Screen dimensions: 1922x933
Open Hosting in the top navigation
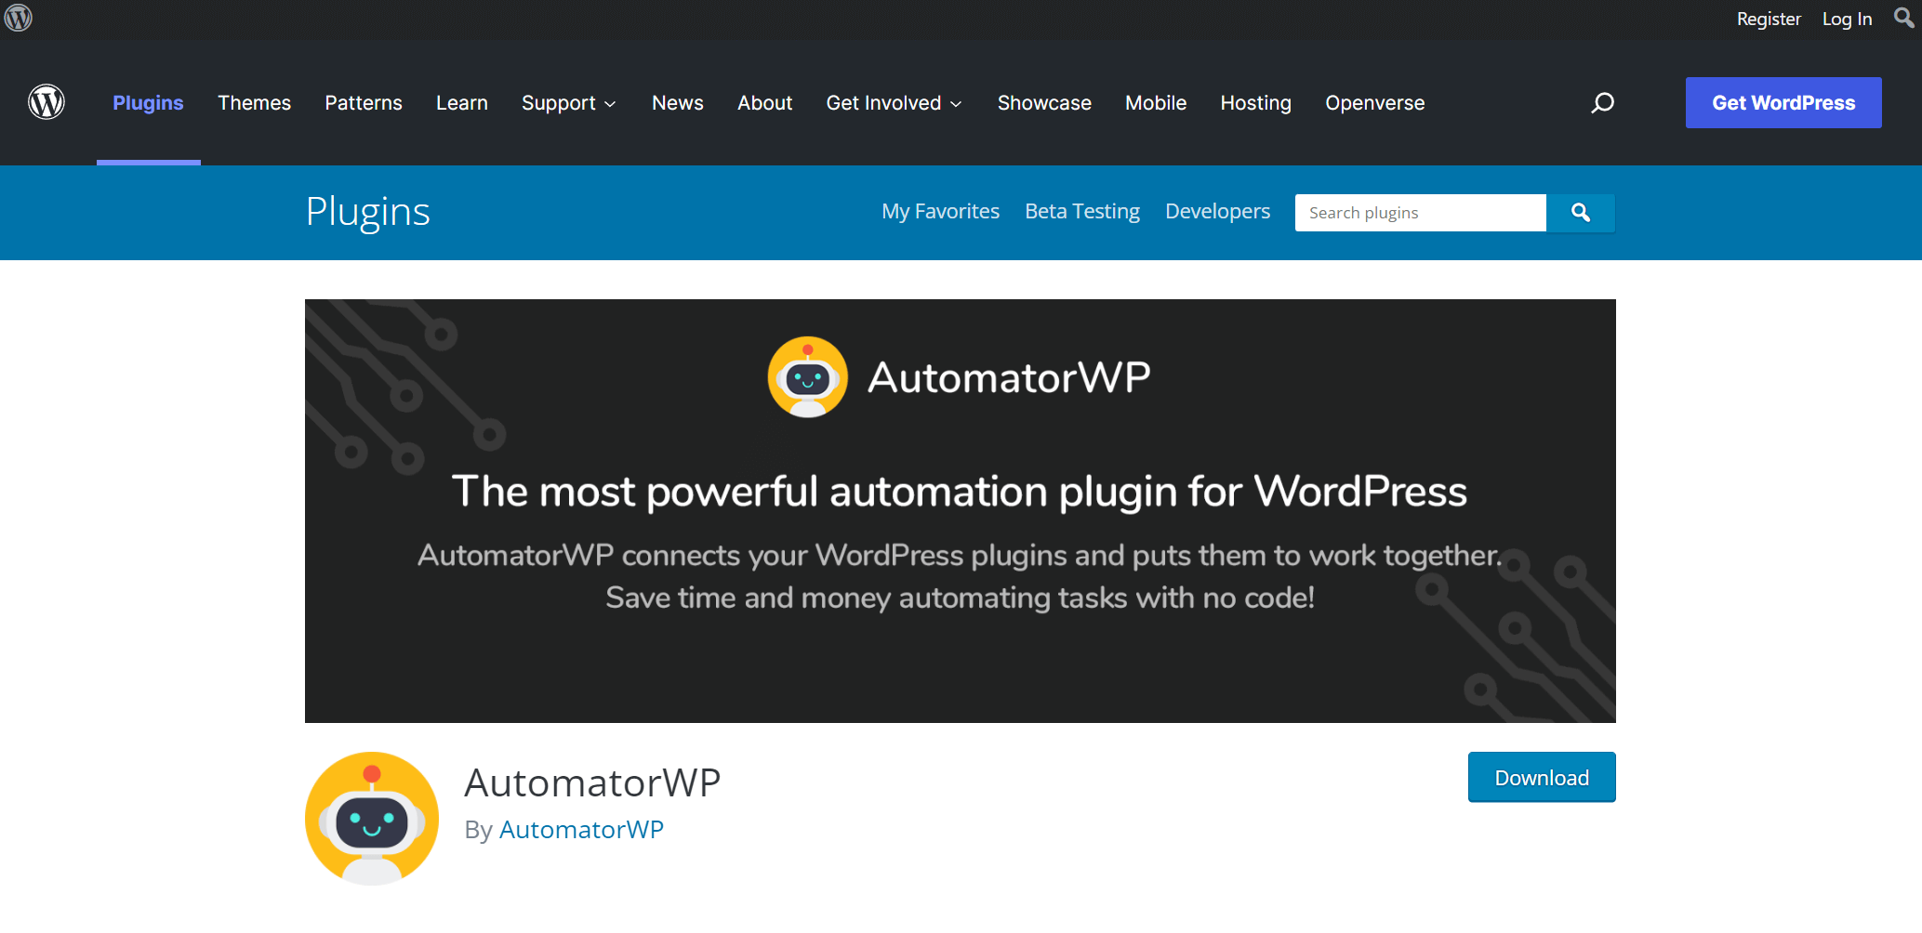pyautogui.click(x=1256, y=102)
